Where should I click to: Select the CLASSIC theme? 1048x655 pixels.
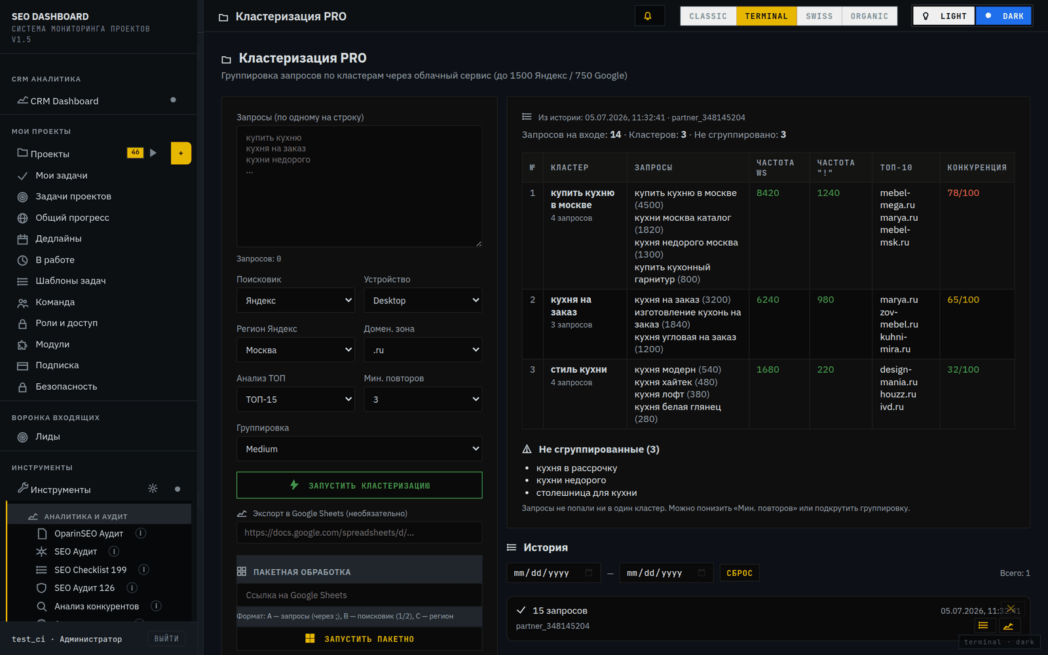(708, 16)
